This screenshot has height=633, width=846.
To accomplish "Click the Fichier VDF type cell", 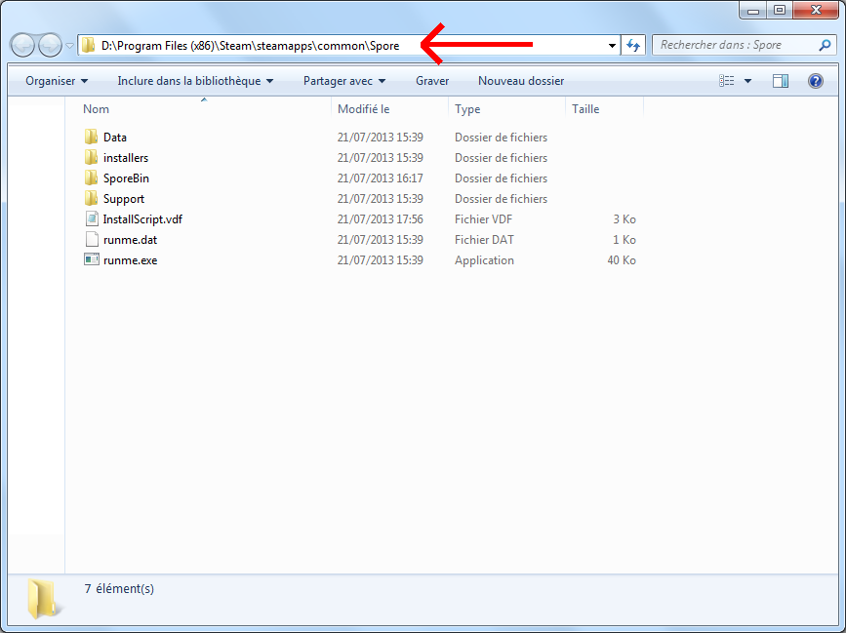I will 483,219.
